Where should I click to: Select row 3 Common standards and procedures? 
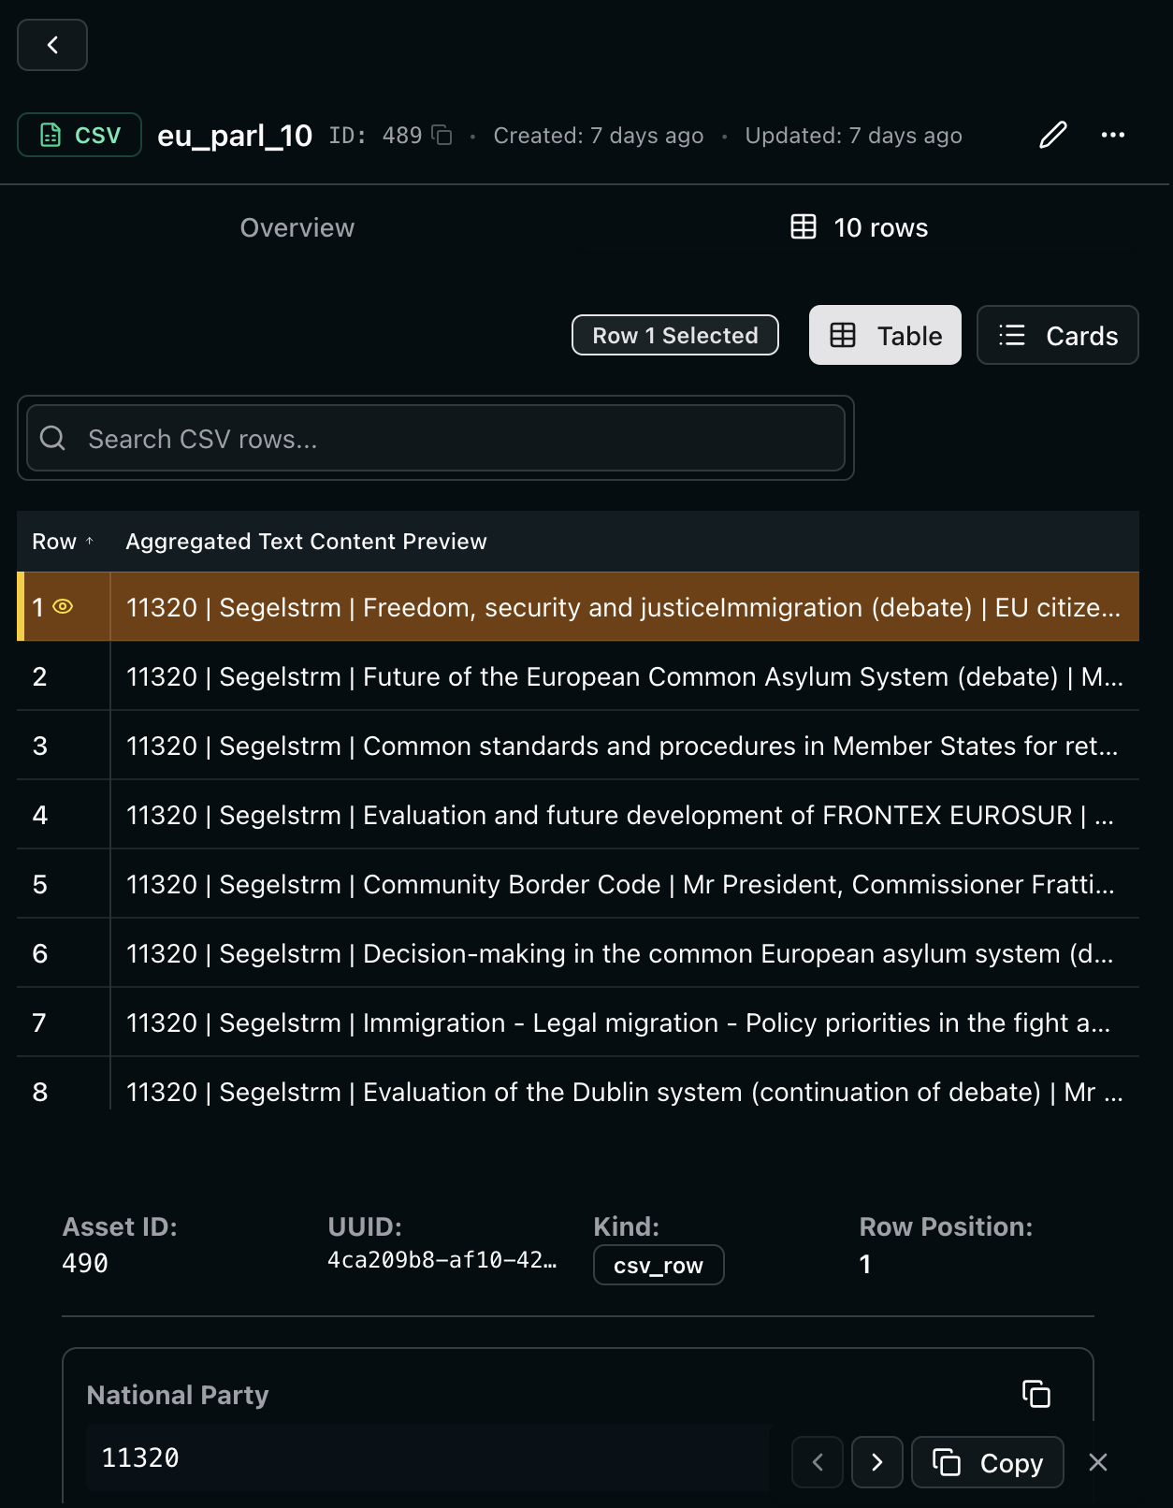(x=624, y=746)
